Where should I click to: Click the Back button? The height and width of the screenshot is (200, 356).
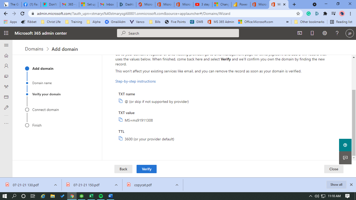pyautogui.click(x=123, y=169)
